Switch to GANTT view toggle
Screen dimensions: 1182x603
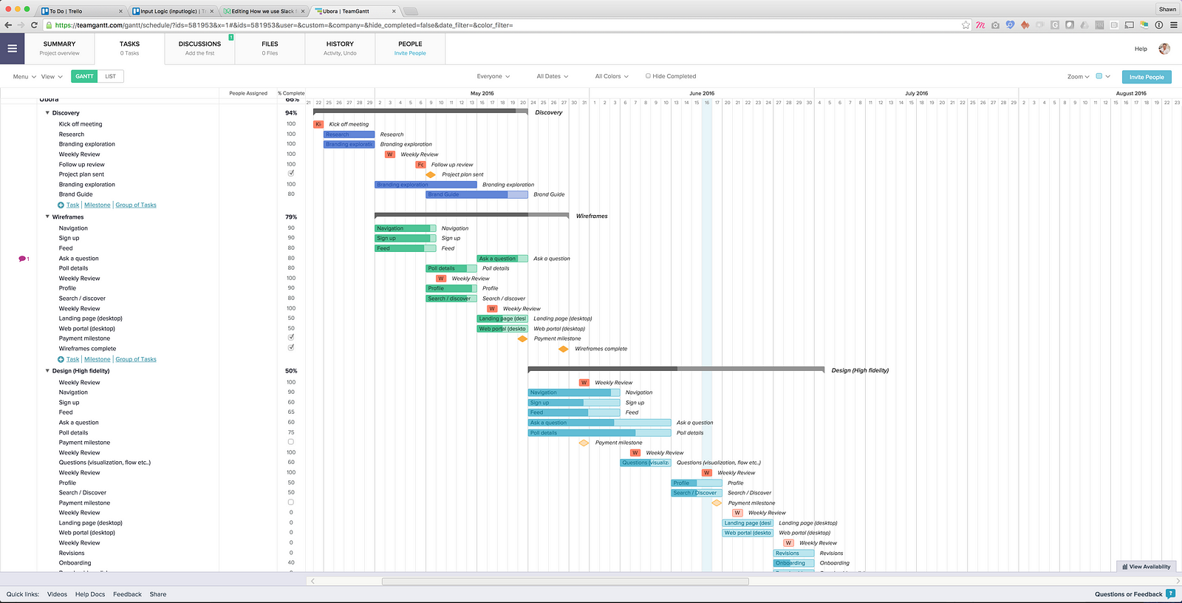84,76
